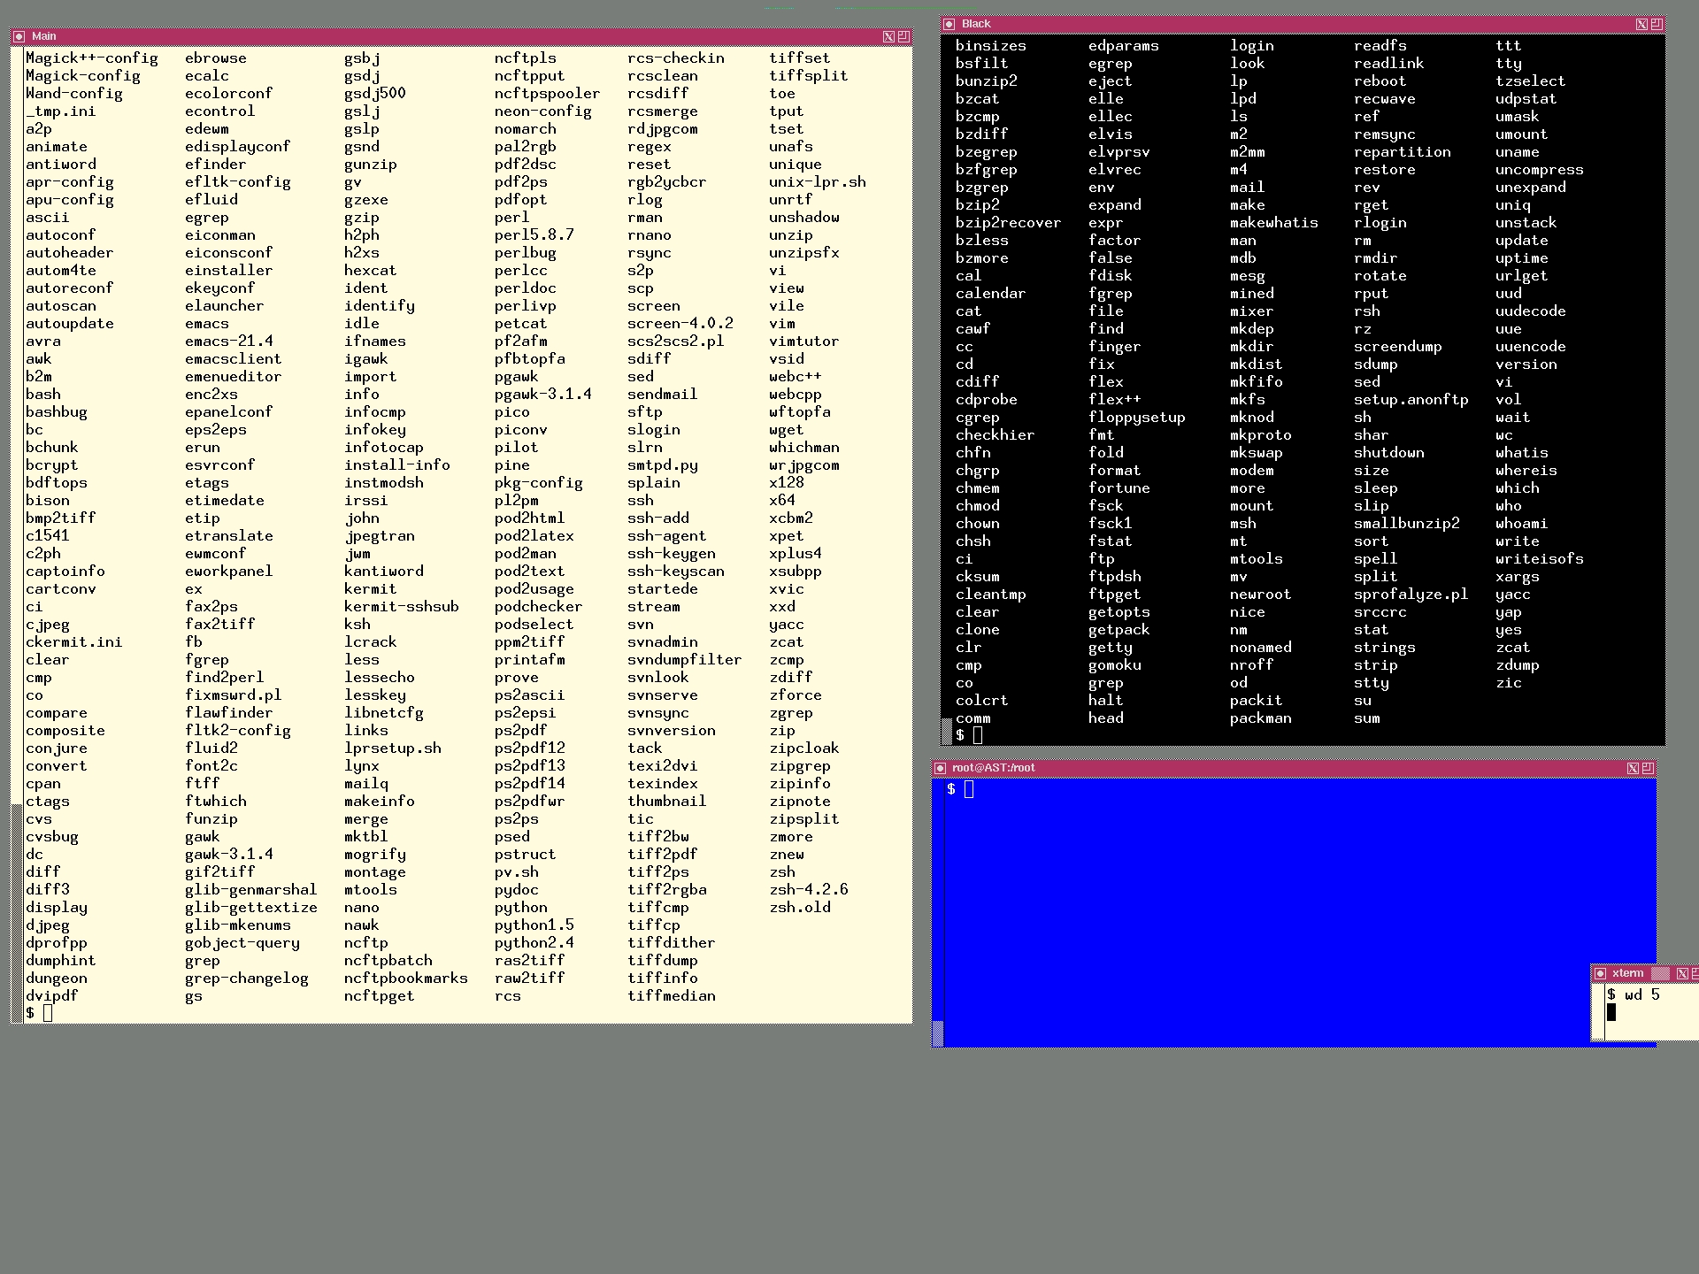Viewport: 1699px width, 1274px height.
Task: Click the Main window's left scrollbar
Action: click(x=16, y=531)
